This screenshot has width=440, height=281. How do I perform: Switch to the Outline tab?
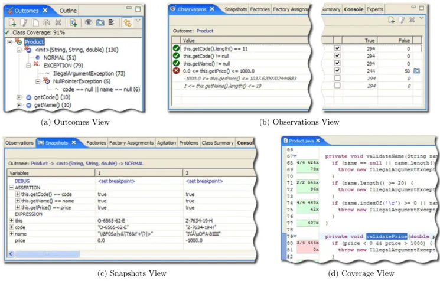(x=68, y=11)
